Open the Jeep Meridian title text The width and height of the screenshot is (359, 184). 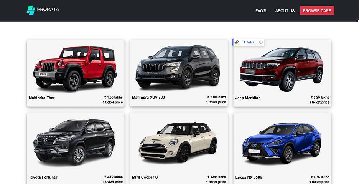248,98
